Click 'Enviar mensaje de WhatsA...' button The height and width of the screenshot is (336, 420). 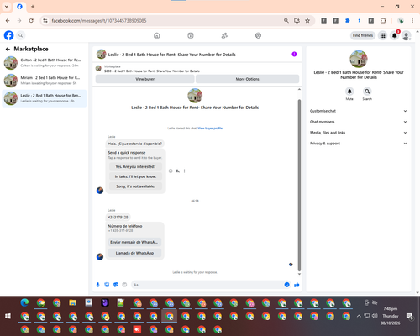[x=134, y=242]
